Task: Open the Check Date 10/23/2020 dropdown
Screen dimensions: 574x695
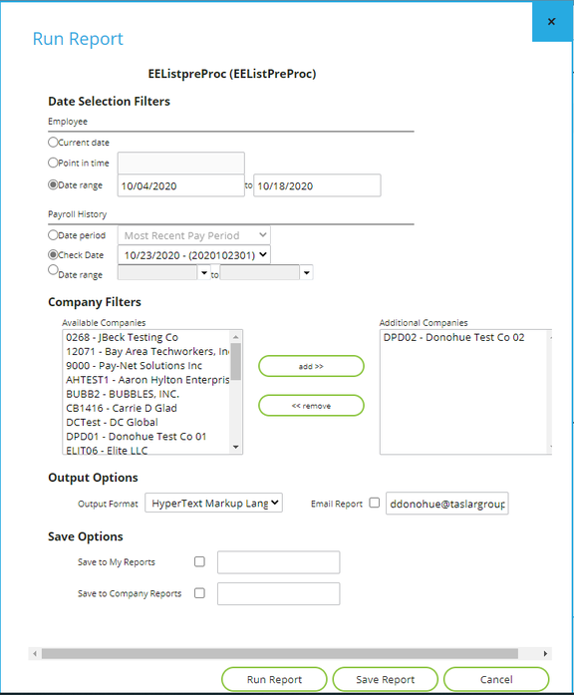Action: point(194,255)
